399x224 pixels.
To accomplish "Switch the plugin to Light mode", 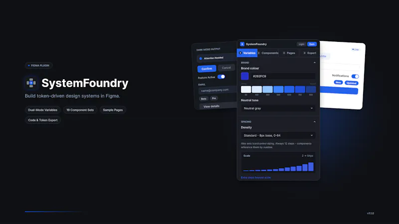I will pos(301,44).
